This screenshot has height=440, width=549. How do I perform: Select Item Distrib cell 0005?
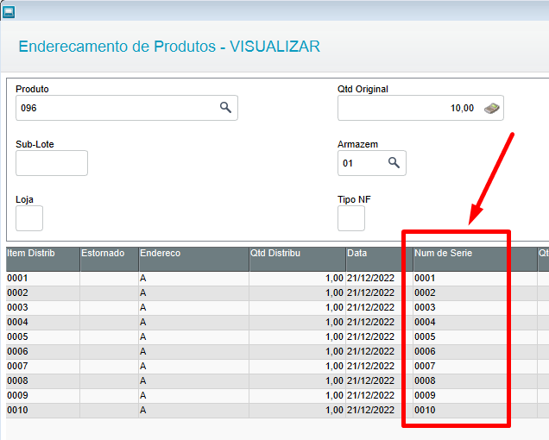point(43,337)
